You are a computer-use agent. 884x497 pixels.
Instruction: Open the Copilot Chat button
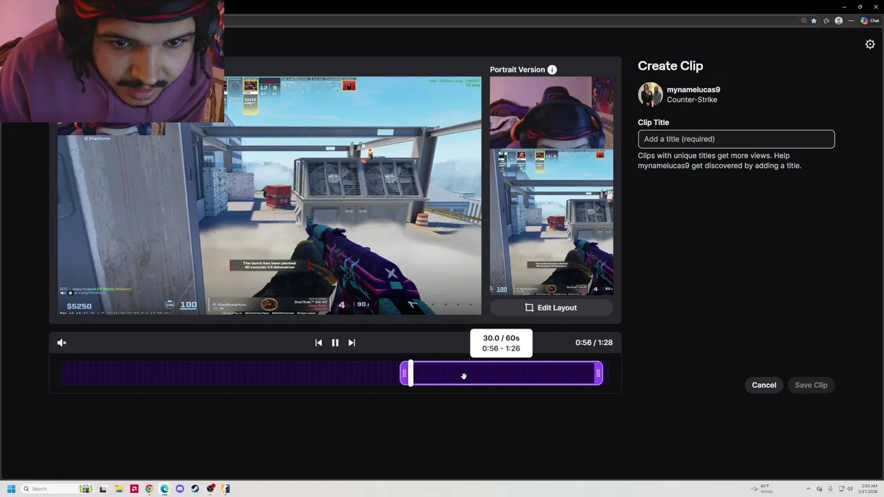869,21
